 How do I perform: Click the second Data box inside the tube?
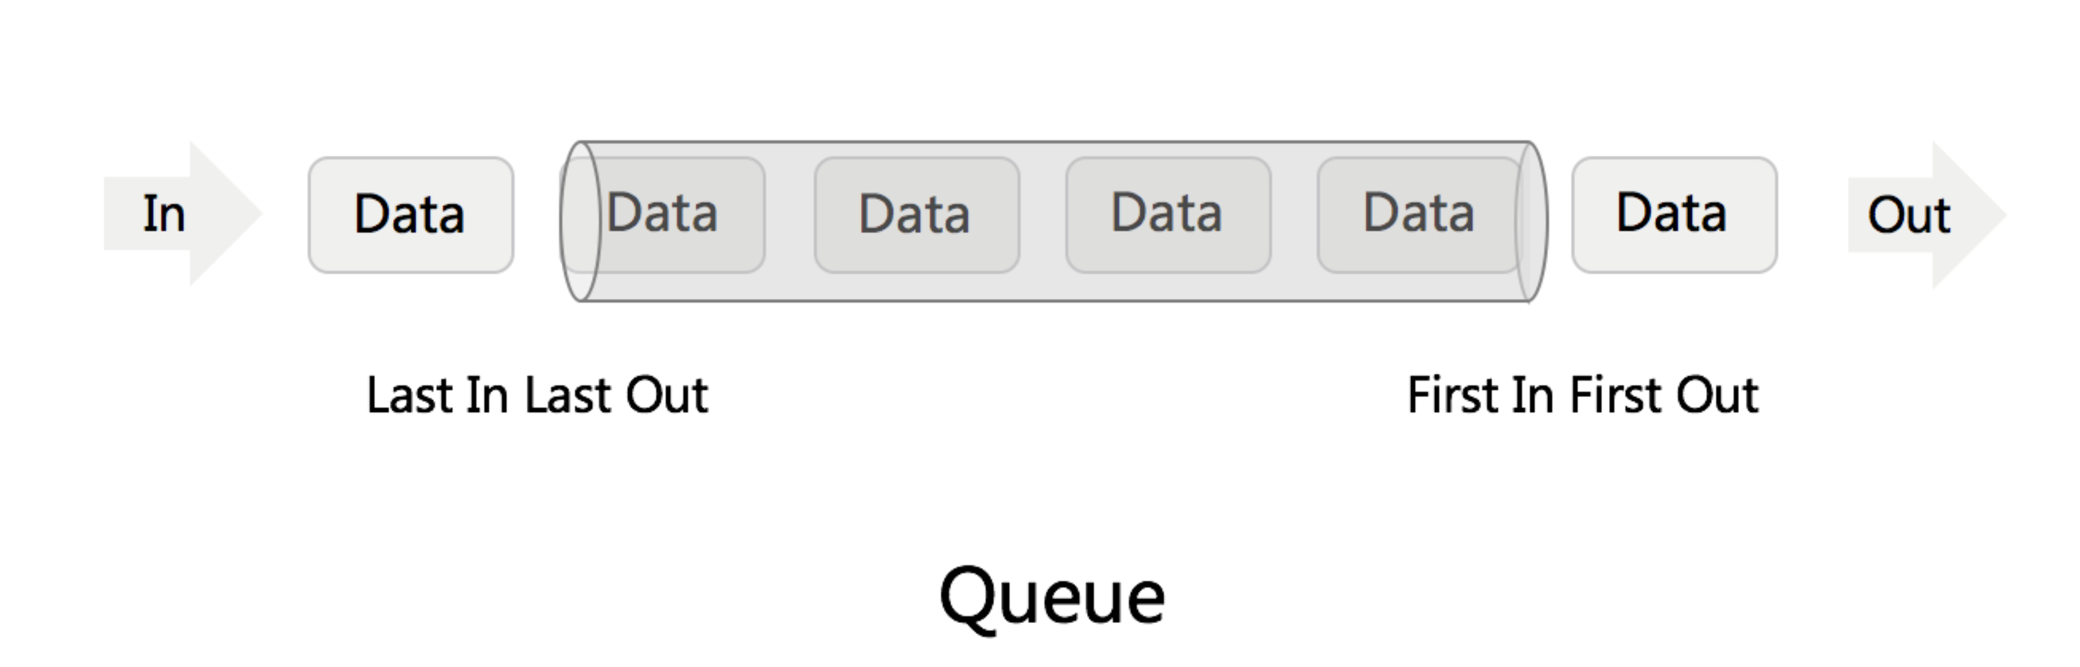point(916,215)
